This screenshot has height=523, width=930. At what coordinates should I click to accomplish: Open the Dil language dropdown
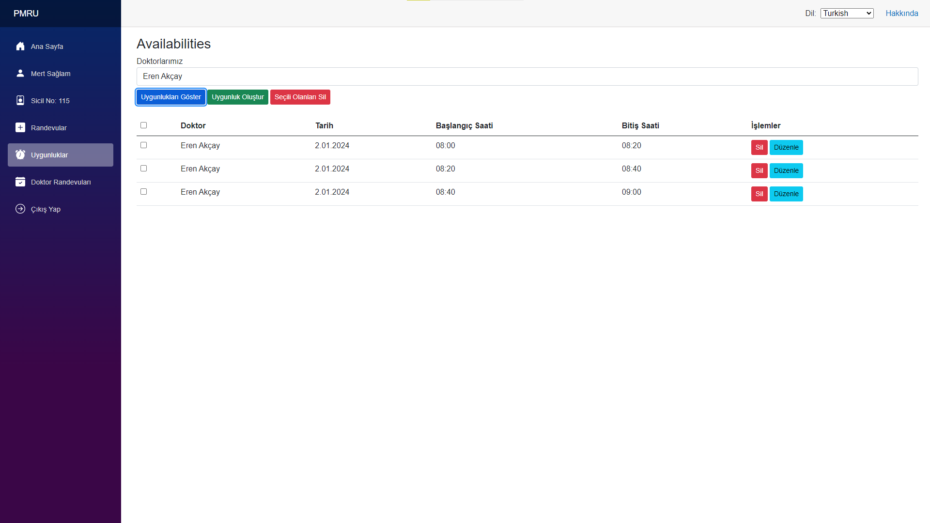tap(847, 14)
